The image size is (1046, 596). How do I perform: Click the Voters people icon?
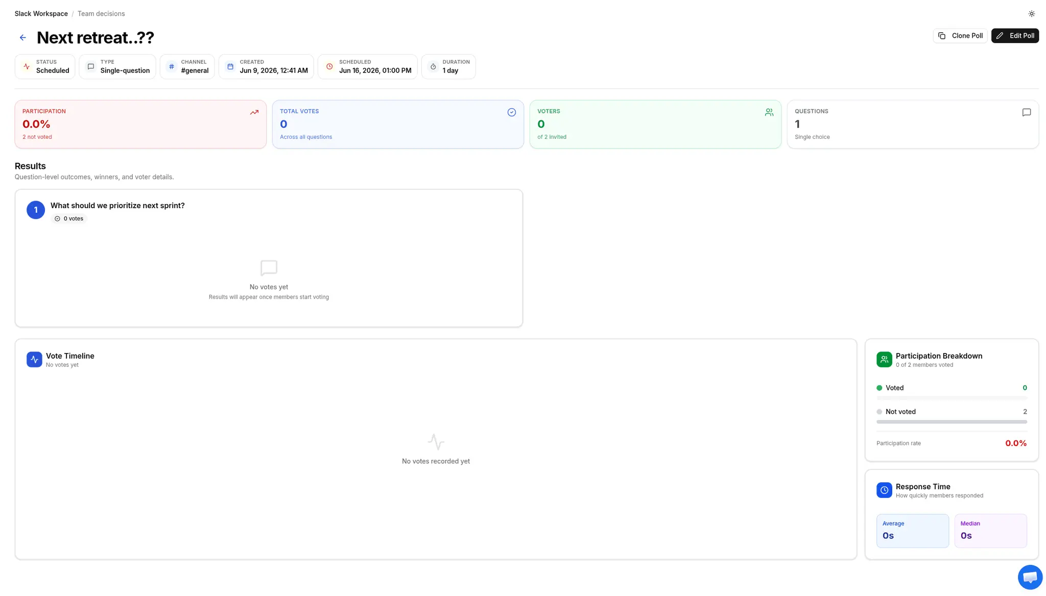[769, 112]
